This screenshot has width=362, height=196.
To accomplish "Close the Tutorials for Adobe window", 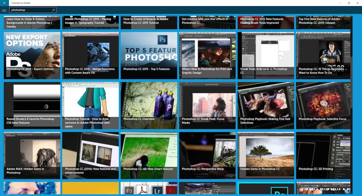I will point(357,3).
